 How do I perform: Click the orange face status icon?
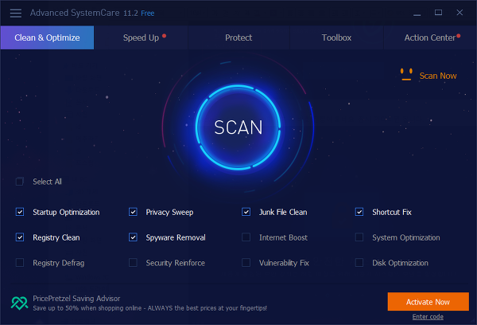pos(406,75)
